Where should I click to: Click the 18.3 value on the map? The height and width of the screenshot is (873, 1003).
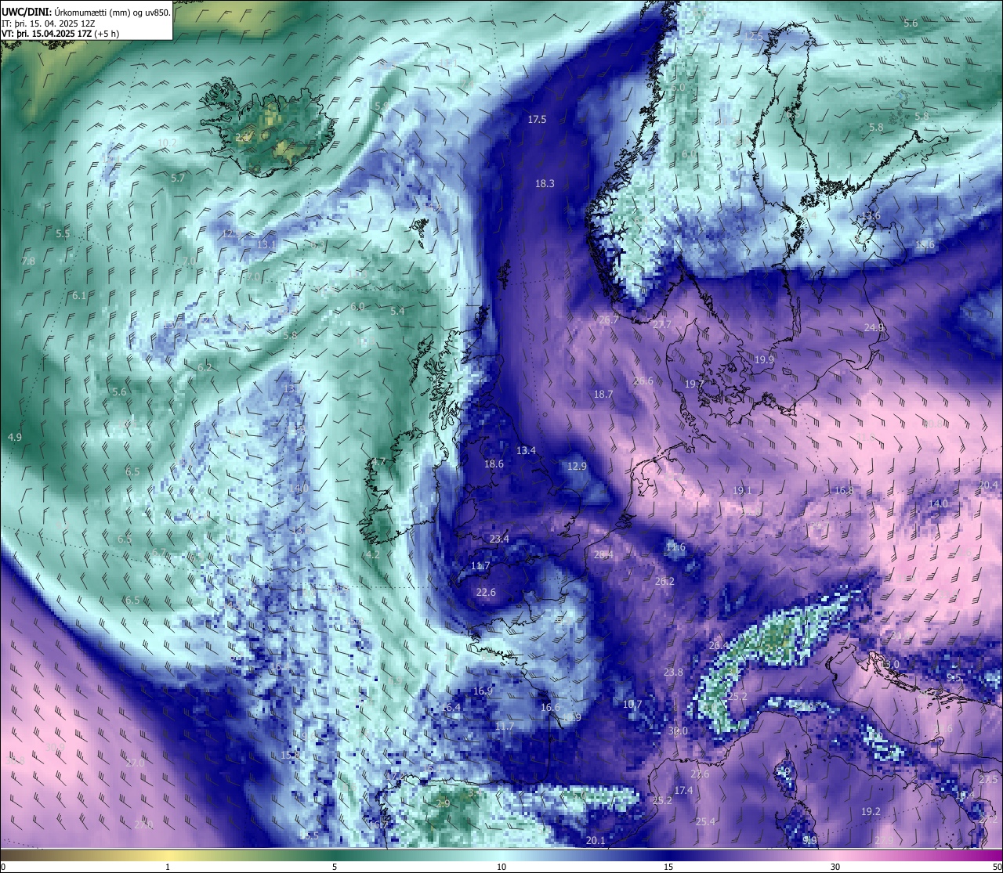[545, 183]
